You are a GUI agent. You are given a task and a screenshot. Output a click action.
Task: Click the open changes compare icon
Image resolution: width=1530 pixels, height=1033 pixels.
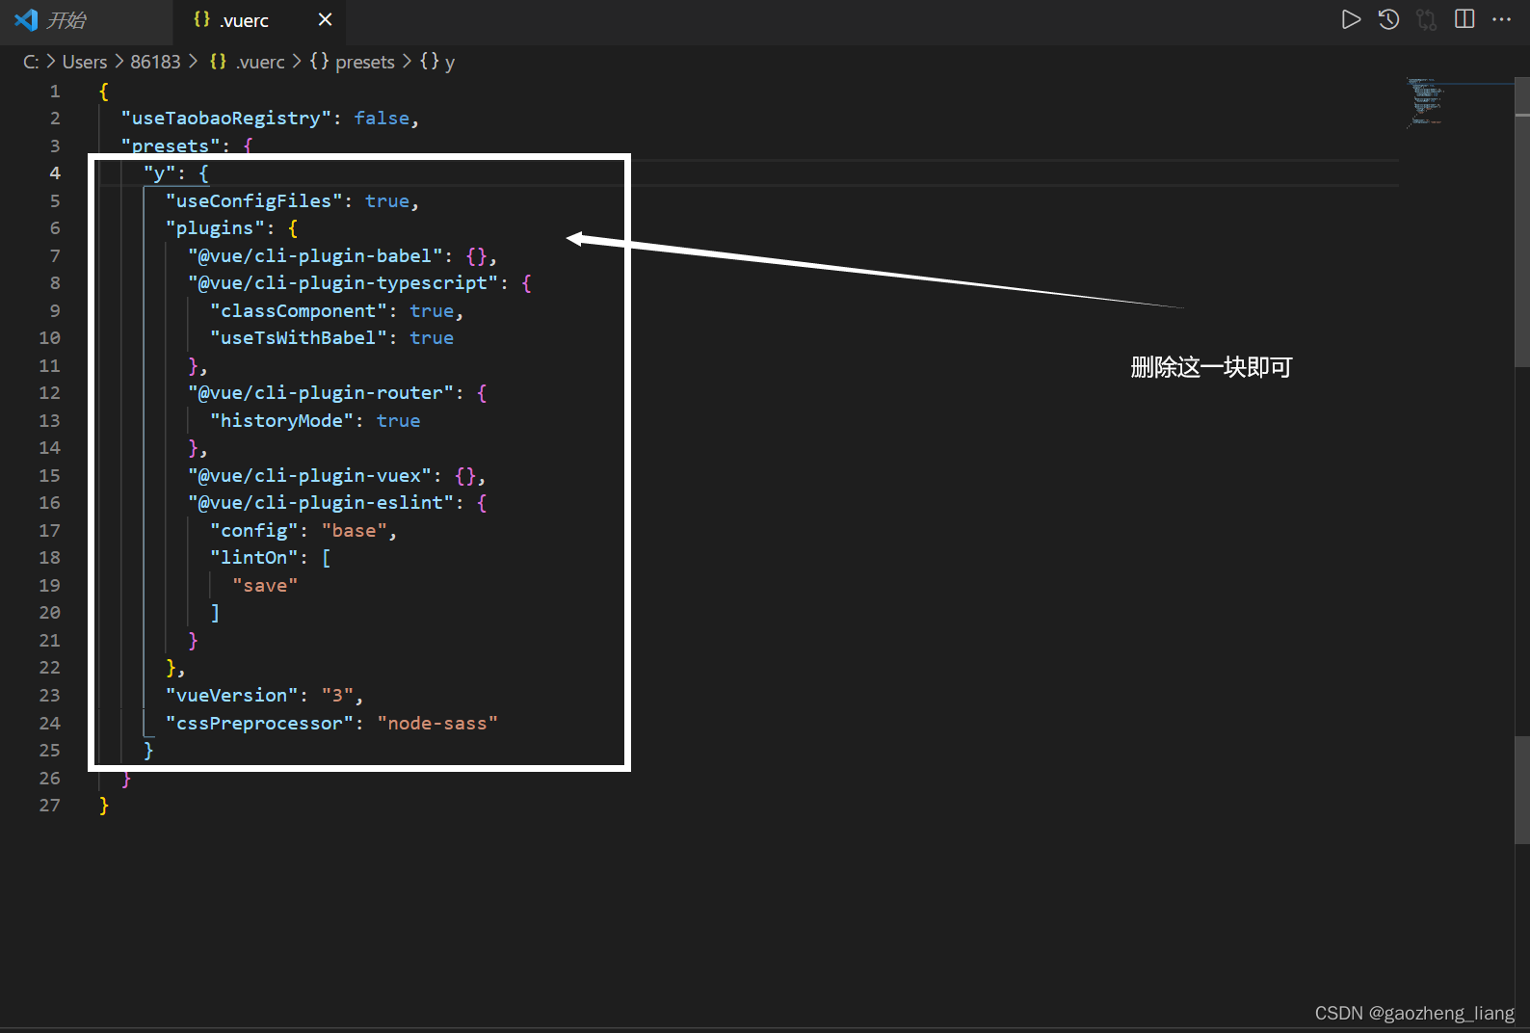tap(1427, 19)
